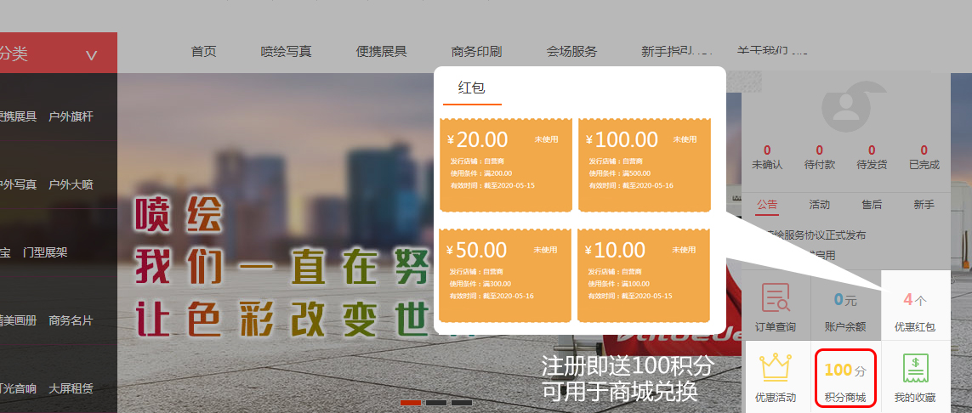
Task: Select the second carousel slide indicator
Action: tap(436, 402)
